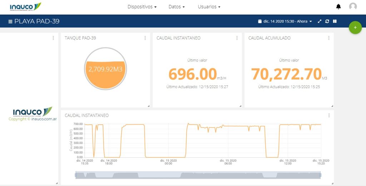366x186 pixels.
Task: Open options menu for the chart widget
Action: pos(329,115)
